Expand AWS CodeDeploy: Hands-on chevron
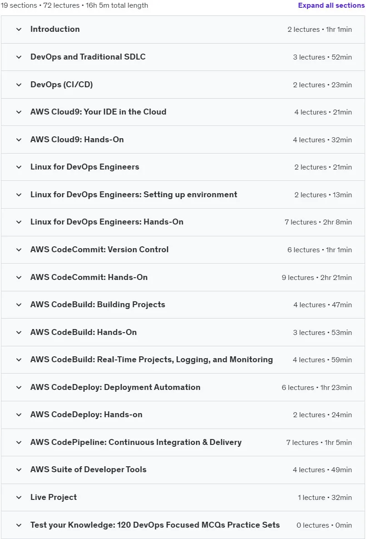Image resolution: width=366 pixels, height=539 pixels. click(x=19, y=415)
